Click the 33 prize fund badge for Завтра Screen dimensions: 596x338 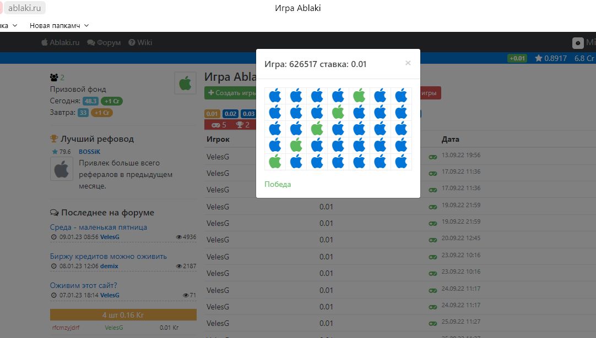pyautogui.click(x=83, y=113)
